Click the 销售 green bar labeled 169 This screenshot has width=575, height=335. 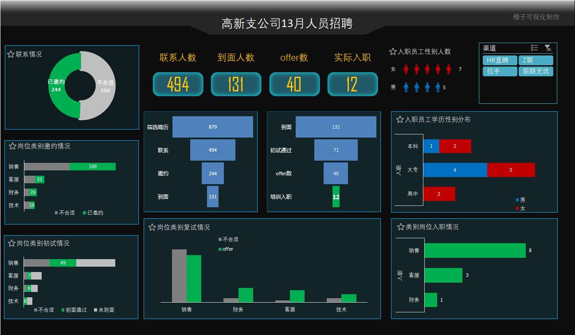point(93,167)
